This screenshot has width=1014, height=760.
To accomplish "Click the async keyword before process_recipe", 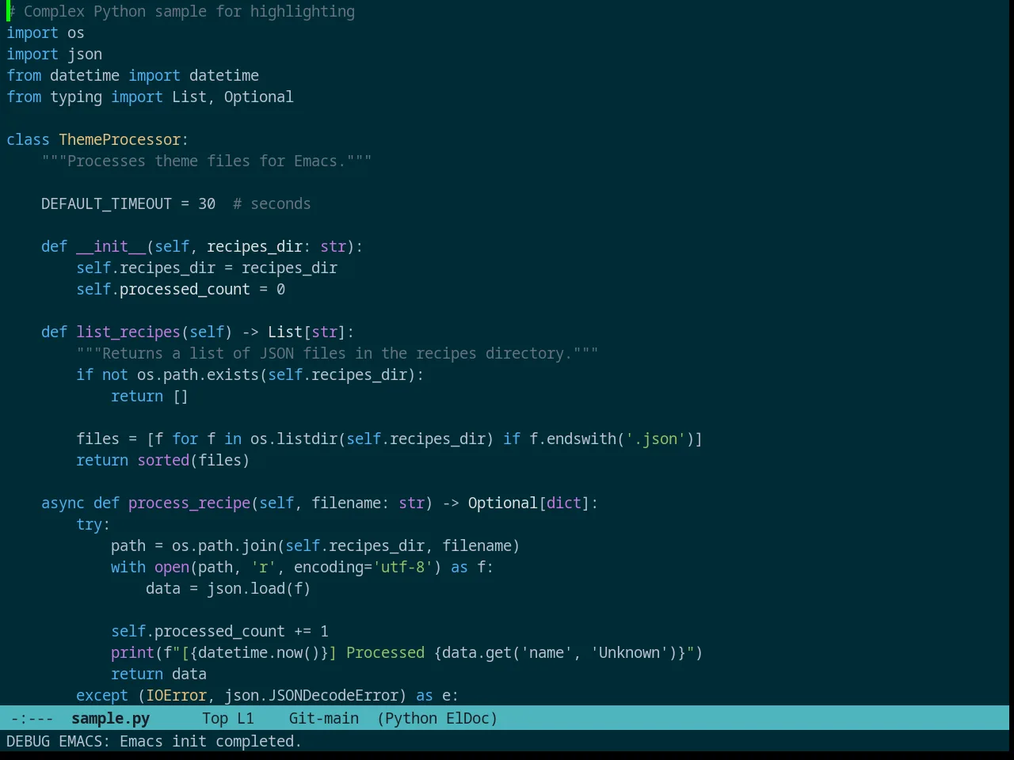I will tap(63, 503).
